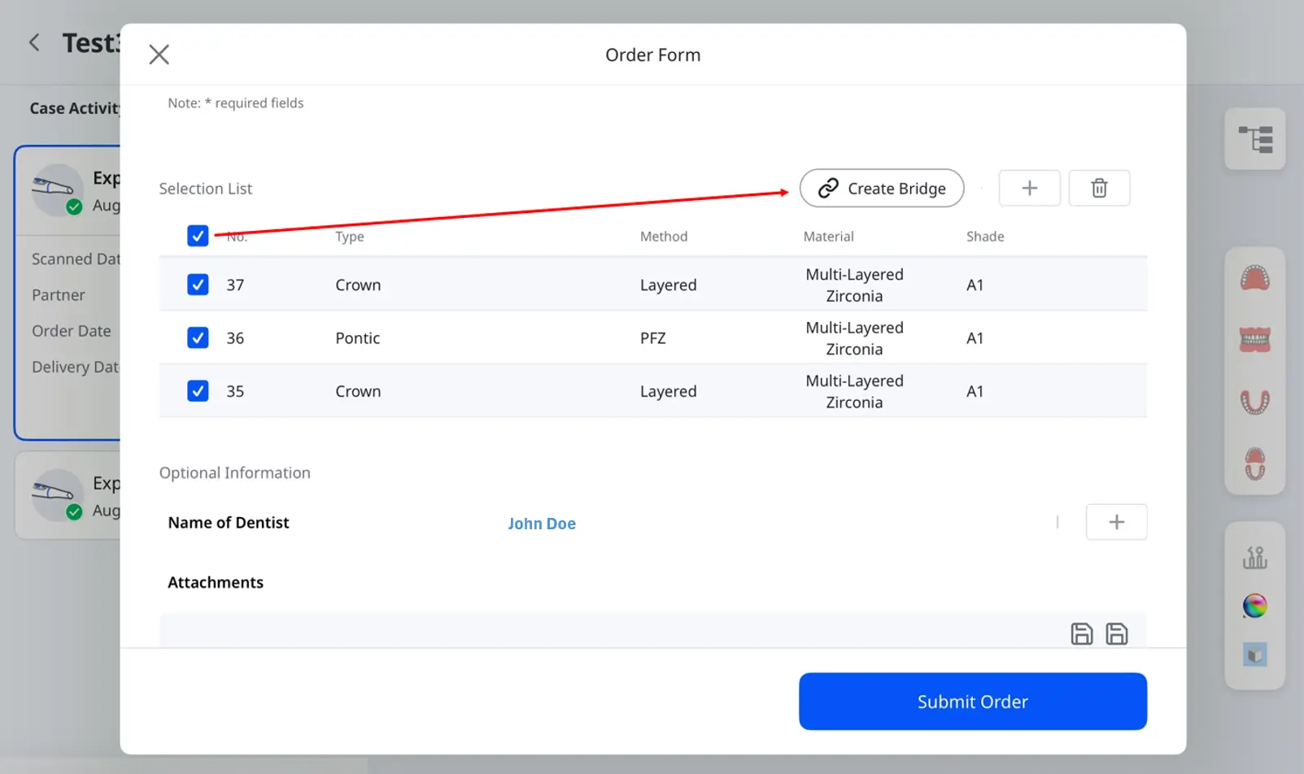Image resolution: width=1304 pixels, height=774 pixels.
Task: Select the both-jaws teeth view icon
Action: [x=1255, y=340]
